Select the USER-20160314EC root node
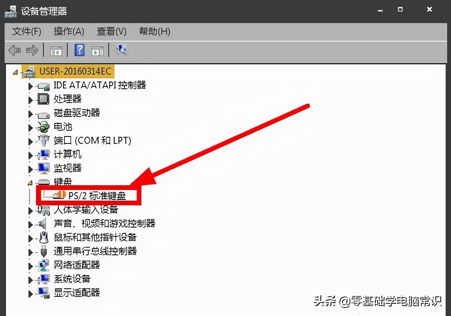This screenshot has width=451, height=316. pos(75,71)
